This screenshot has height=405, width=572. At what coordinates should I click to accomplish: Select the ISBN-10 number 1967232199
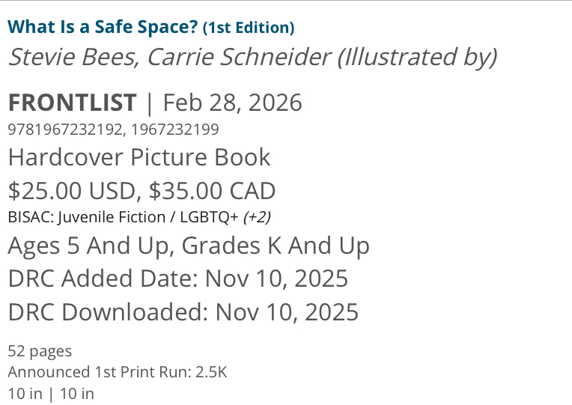point(175,130)
